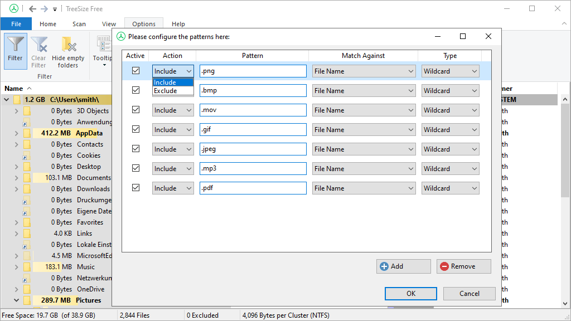Uncheck Active for the .mov pattern
This screenshot has height=321, width=571.
click(x=136, y=110)
